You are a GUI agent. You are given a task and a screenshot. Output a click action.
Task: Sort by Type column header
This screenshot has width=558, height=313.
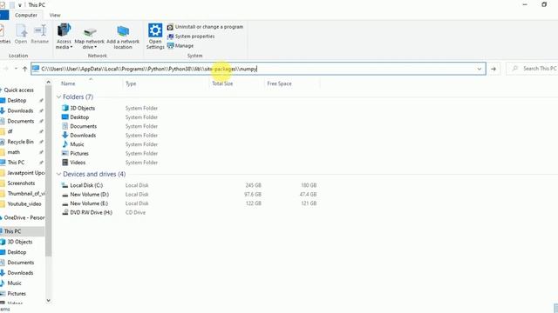(131, 83)
